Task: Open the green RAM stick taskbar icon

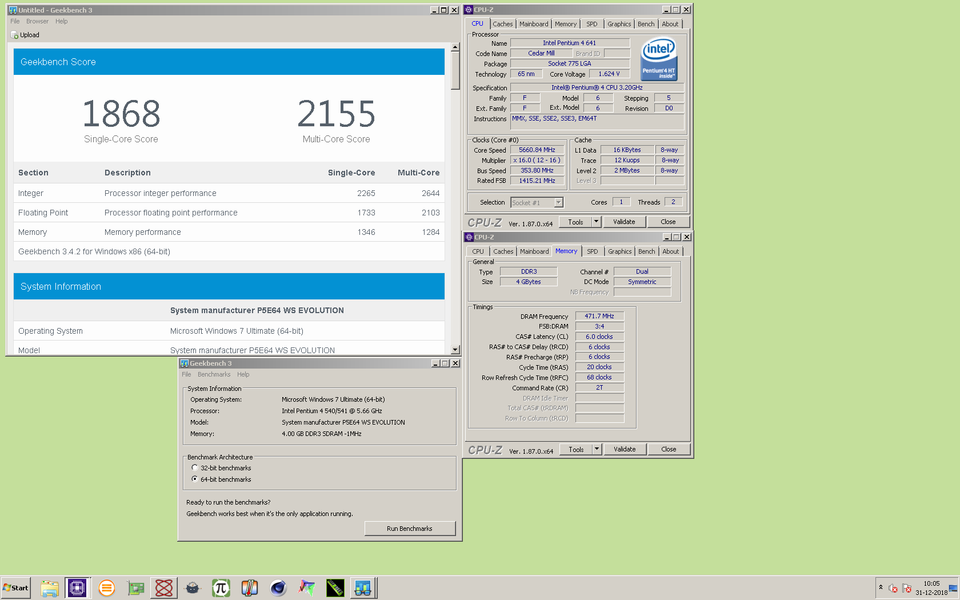Action: point(335,588)
